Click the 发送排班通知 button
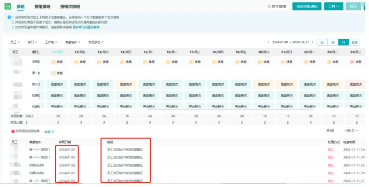The height and width of the screenshot is (187, 369). click(307, 6)
